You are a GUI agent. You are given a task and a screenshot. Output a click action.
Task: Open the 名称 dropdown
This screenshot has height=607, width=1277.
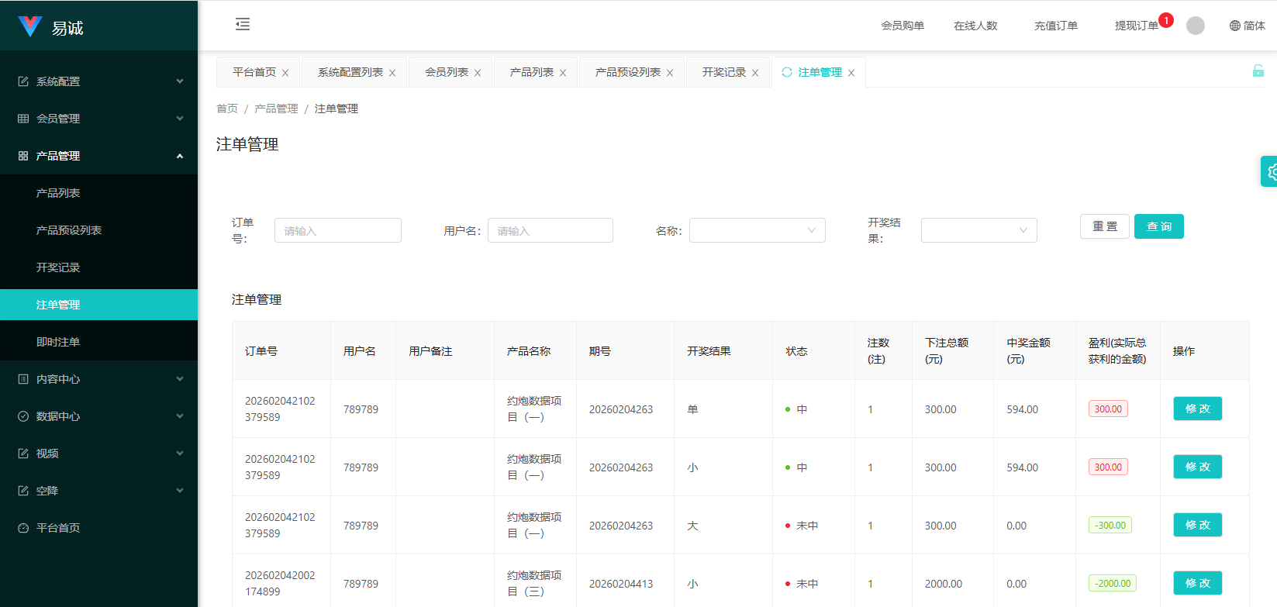757,230
